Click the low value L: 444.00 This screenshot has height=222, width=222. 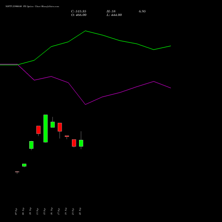pyautogui.click(x=114, y=15)
